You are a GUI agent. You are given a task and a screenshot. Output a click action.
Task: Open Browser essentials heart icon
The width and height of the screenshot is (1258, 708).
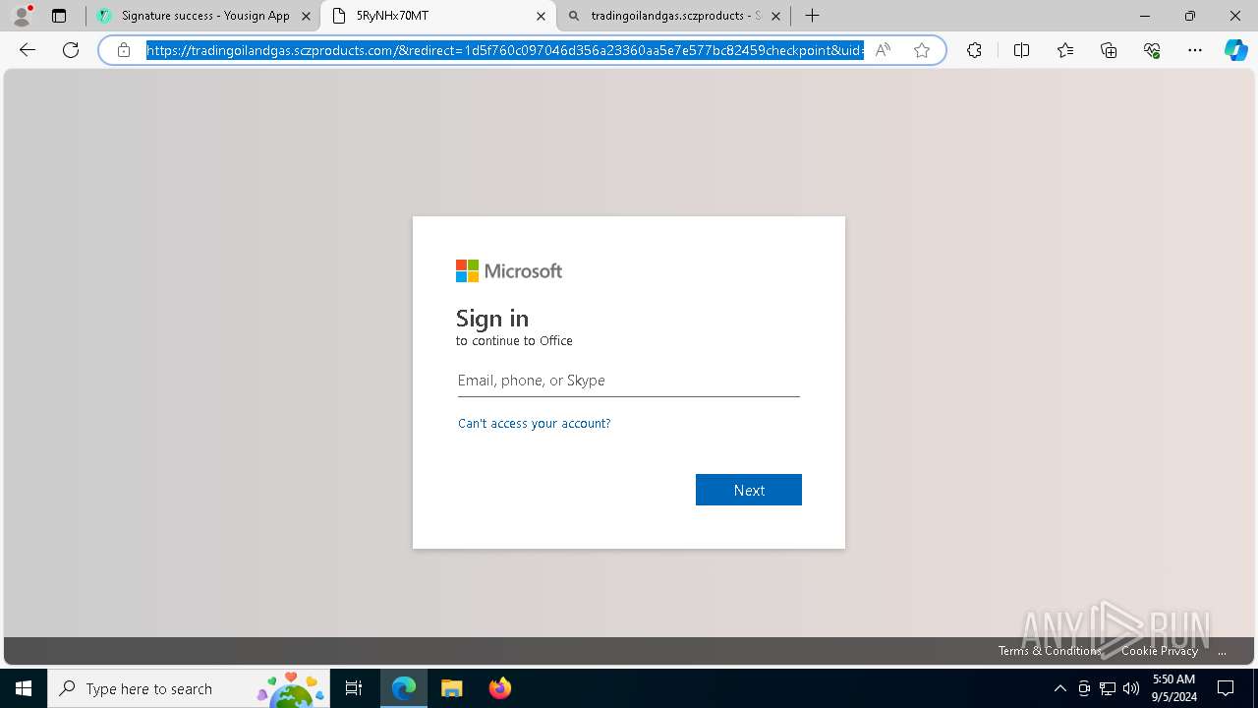(1152, 50)
